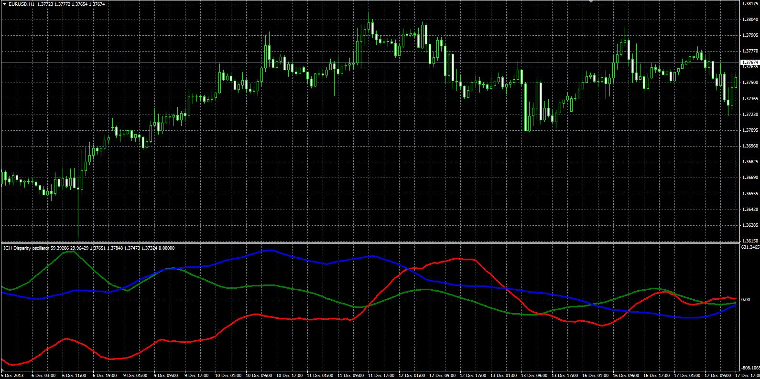Click the 17 Dec 09:00 time label
This screenshot has width=760, height=379.
tap(717, 376)
